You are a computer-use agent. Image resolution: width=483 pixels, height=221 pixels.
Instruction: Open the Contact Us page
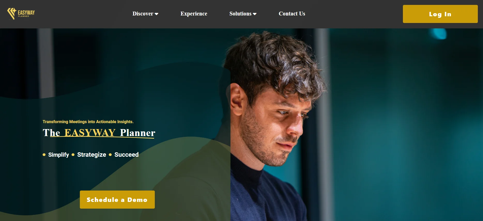click(292, 14)
